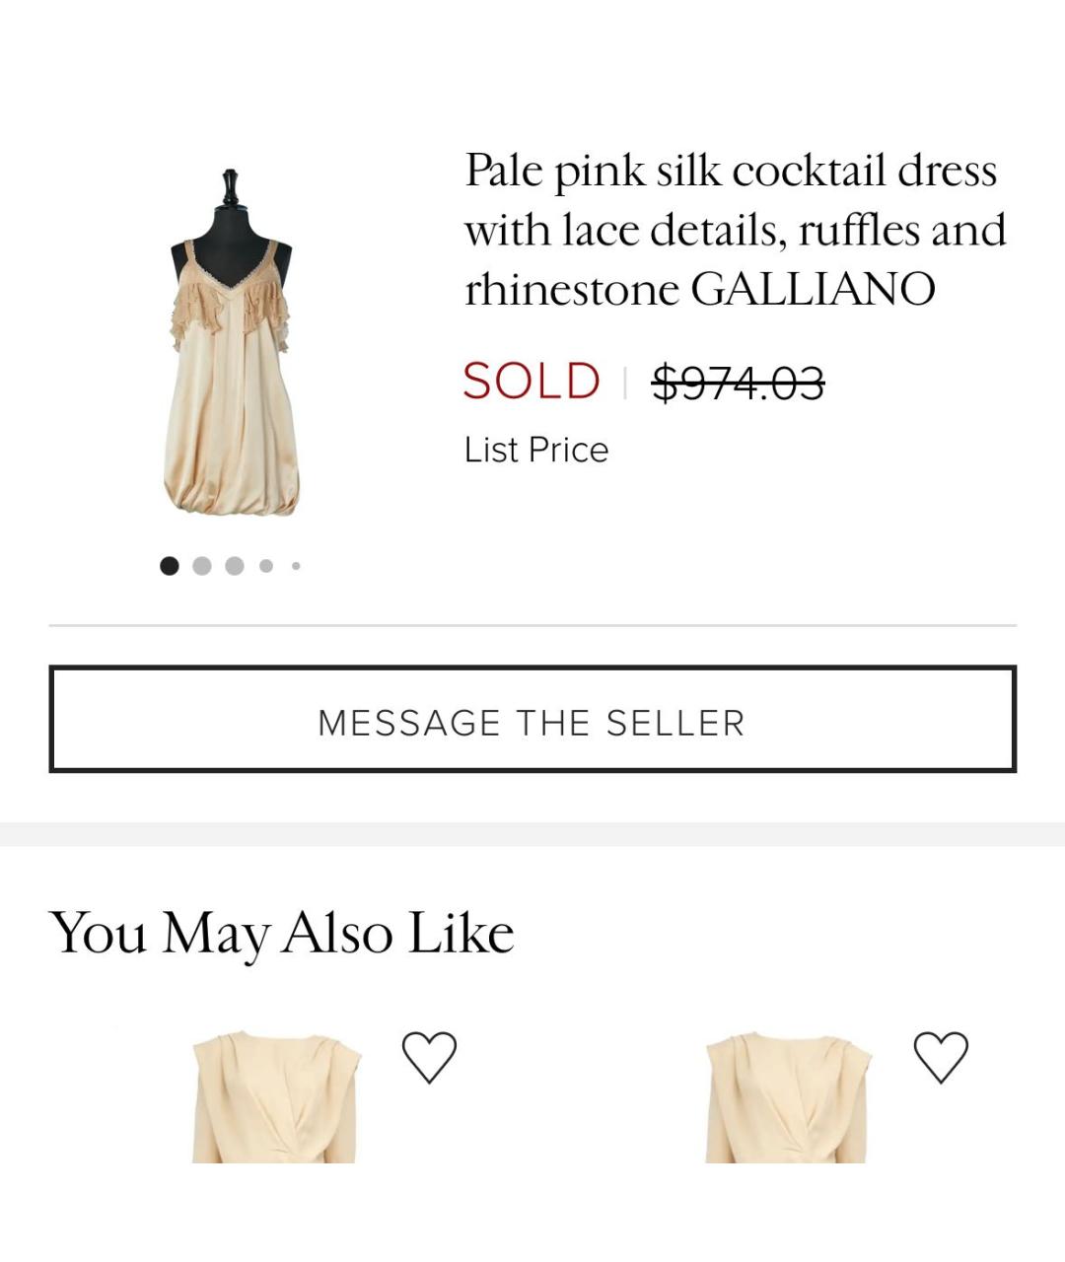Click the You May Also Like heading
The height and width of the screenshot is (1262, 1065).
point(282,933)
